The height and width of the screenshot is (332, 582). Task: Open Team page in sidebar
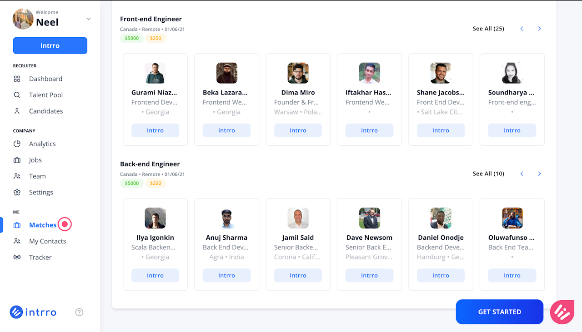coord(37,176)
